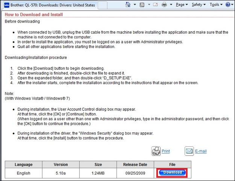This screenshot has height=181, width=235.
Task: Click the Read Mail envelope toolbar icon
Action: 156,5
